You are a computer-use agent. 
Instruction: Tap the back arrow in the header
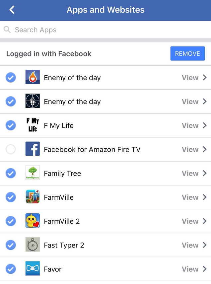12,10
